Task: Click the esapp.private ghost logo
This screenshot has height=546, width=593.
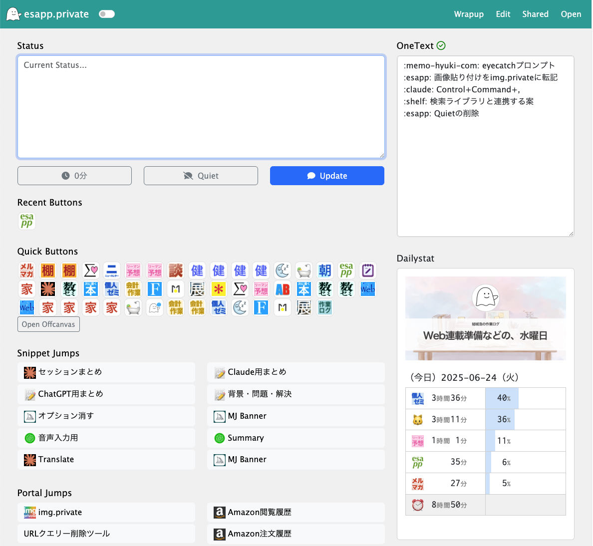Action: click(13, 14)
